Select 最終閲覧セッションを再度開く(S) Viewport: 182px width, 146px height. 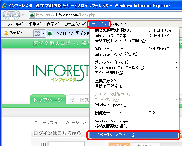pos(134,41)
